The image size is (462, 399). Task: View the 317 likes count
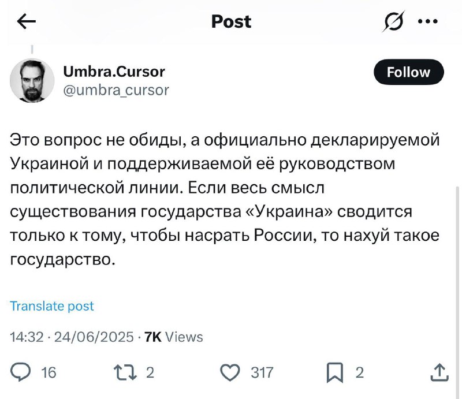pos(262,372)
